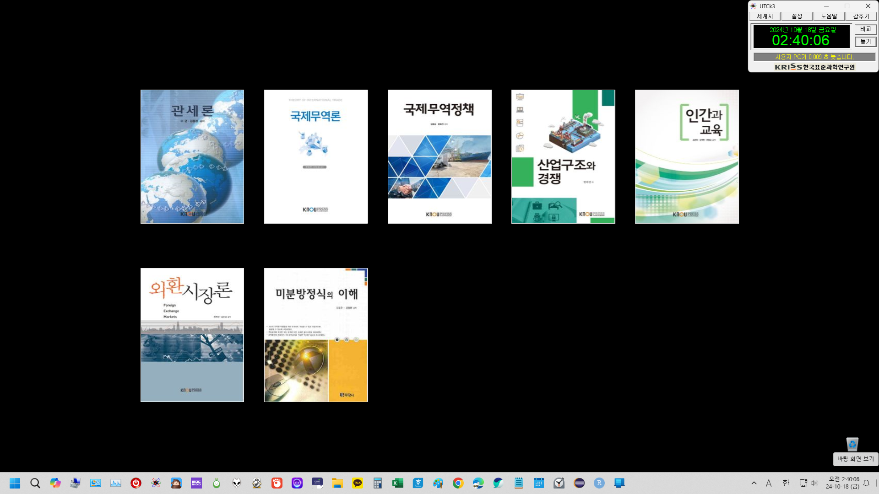
Task: Open the notification bell panel
Action: coord(866,483)
